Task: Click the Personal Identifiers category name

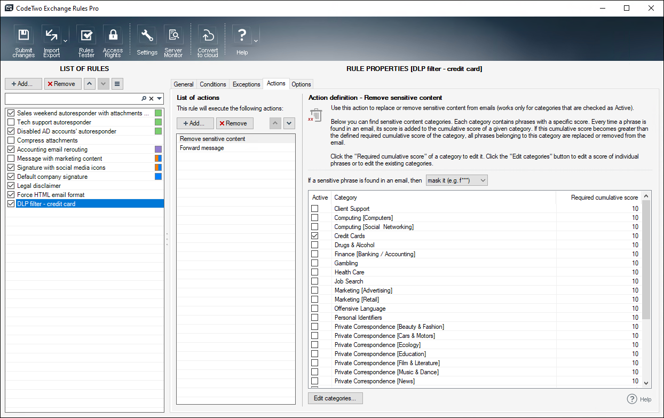Action: (x=358, y=318)
